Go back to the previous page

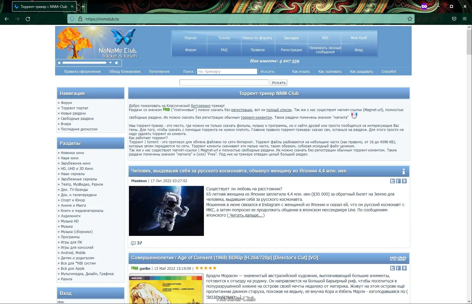(7, 19)
